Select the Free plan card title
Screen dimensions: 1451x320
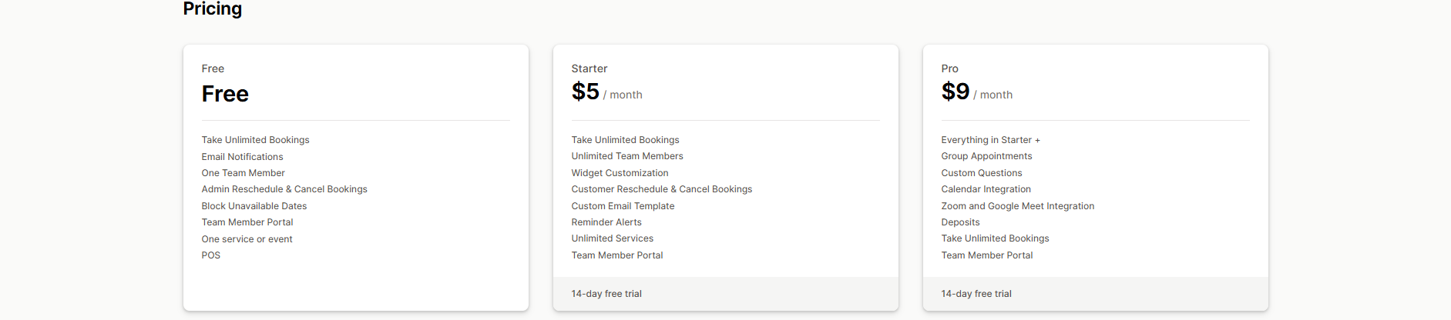point(225,94)
